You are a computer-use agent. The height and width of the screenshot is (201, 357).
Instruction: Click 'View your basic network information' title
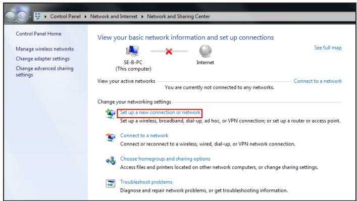(x=185, y=37)
